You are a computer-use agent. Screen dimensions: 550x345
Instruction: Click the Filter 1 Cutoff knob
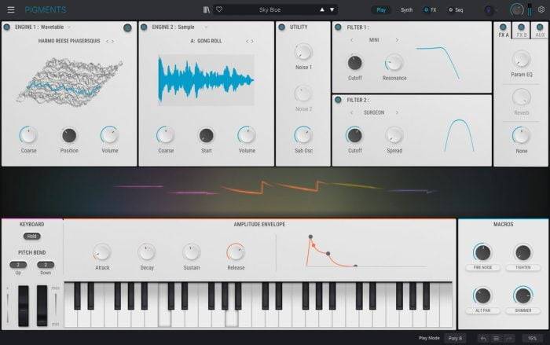click(354, 63)
